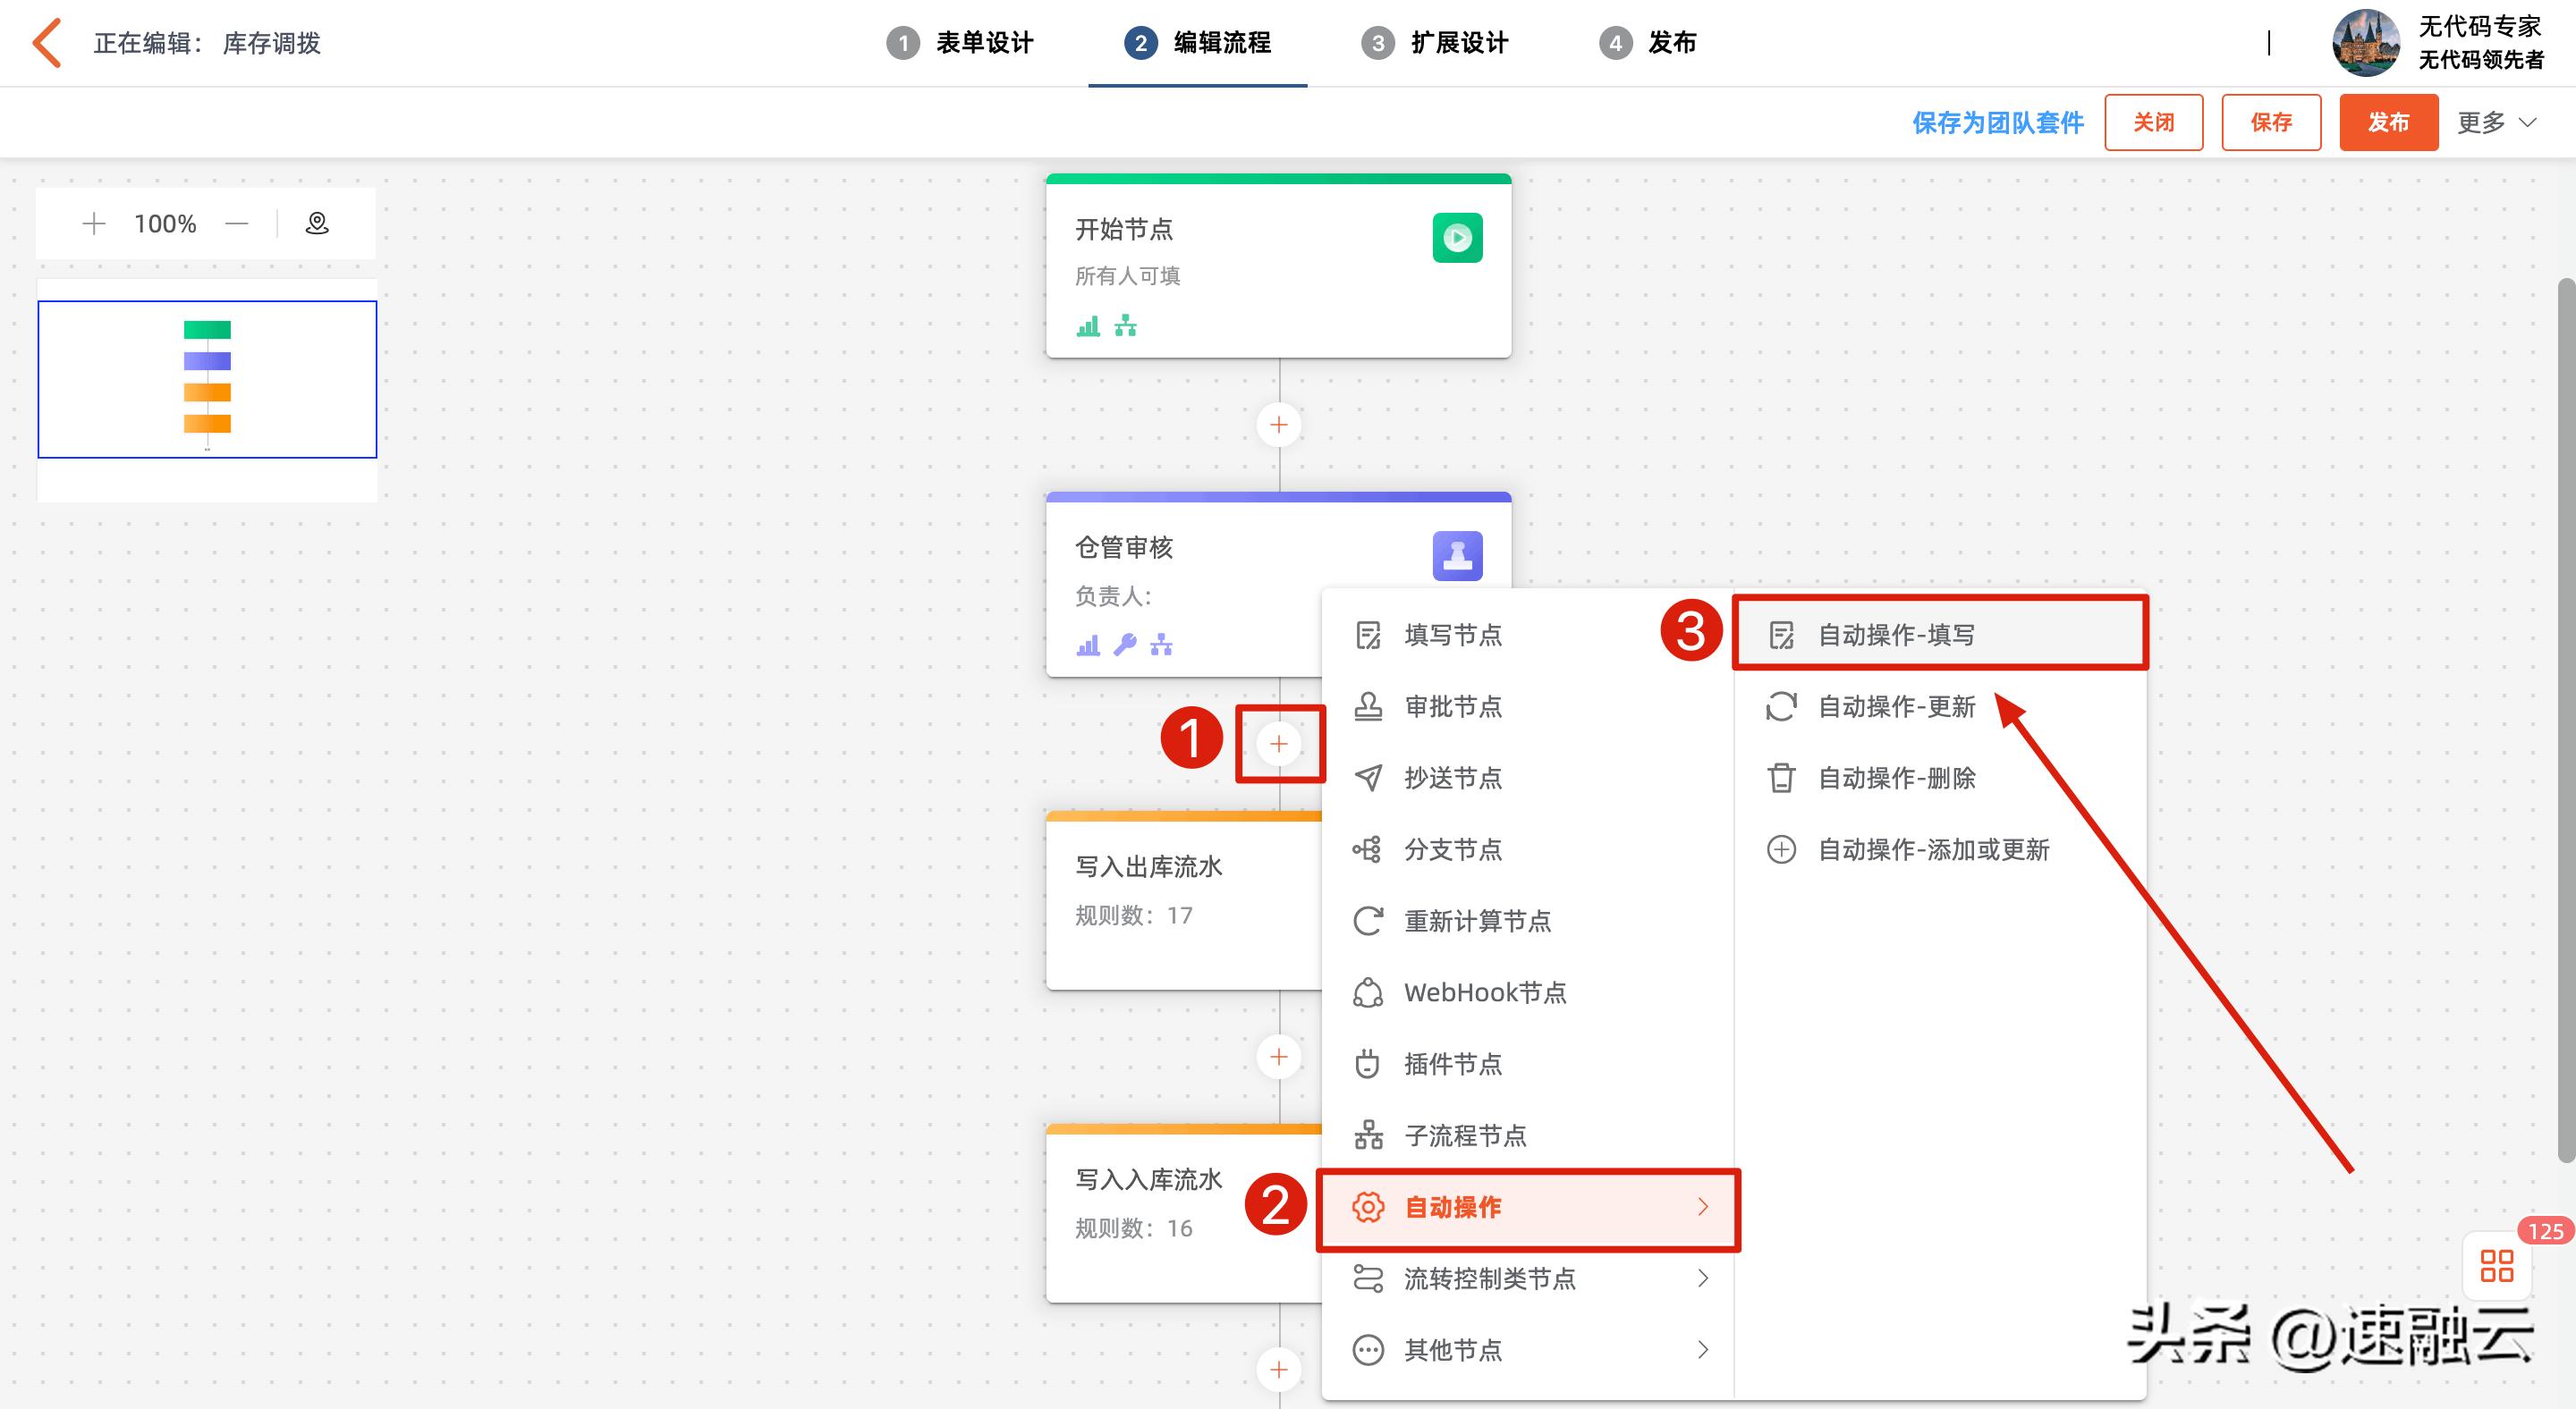Click the 审批节点 stamp icon
This screenshot has height=1409, width=2576.
click(x=1368, y=705)
